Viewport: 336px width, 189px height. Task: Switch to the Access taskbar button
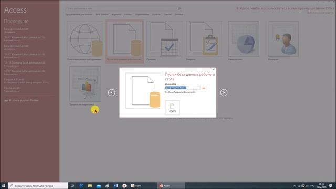click(x=171, y=185)
